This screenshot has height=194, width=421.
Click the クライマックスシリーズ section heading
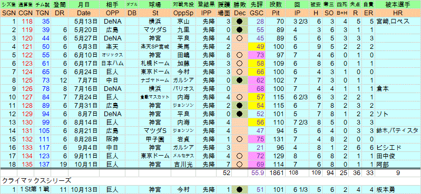pos(37,181)
